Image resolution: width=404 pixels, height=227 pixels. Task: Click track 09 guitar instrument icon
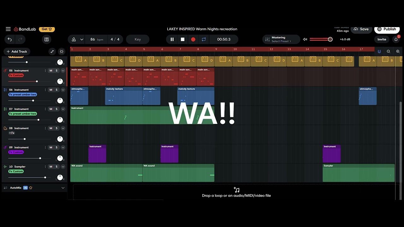coord(5,148)
